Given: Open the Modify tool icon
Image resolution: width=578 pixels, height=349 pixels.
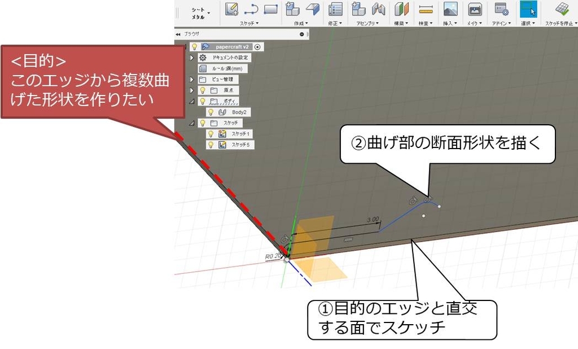Looking at the screenshot, I should [335, 8].
